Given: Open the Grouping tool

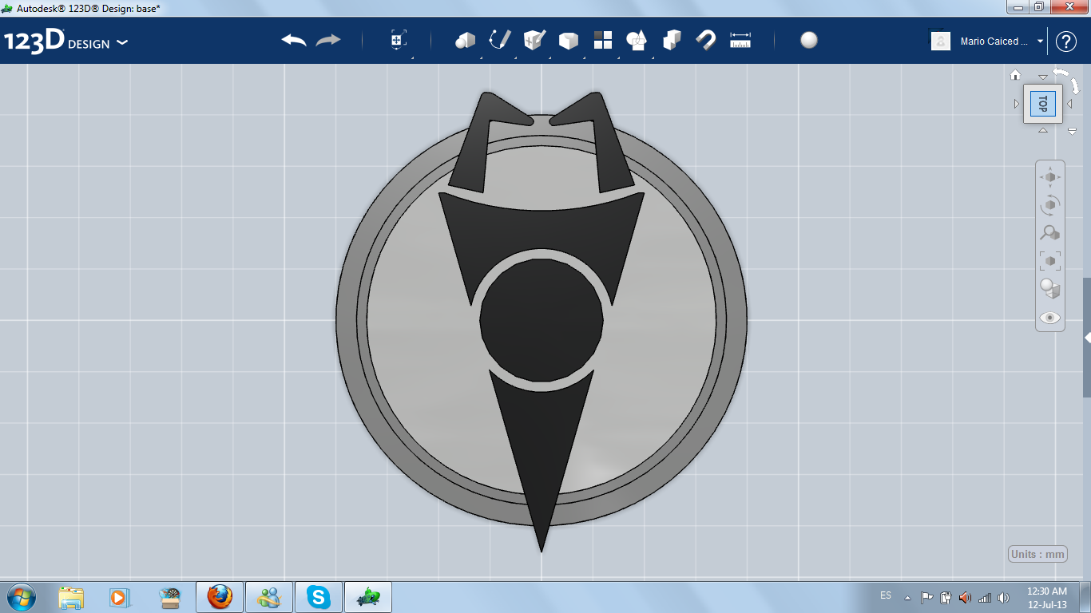Looking at the screenshot, I should click(x=637, y=40).
